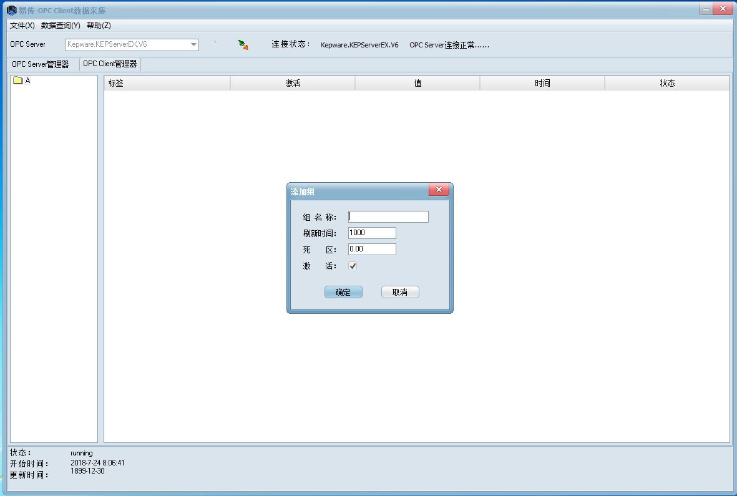Viewport: 737px width, 496px height.
Task: Click into the 组名称 text field
Action: [x=388, y=216]
